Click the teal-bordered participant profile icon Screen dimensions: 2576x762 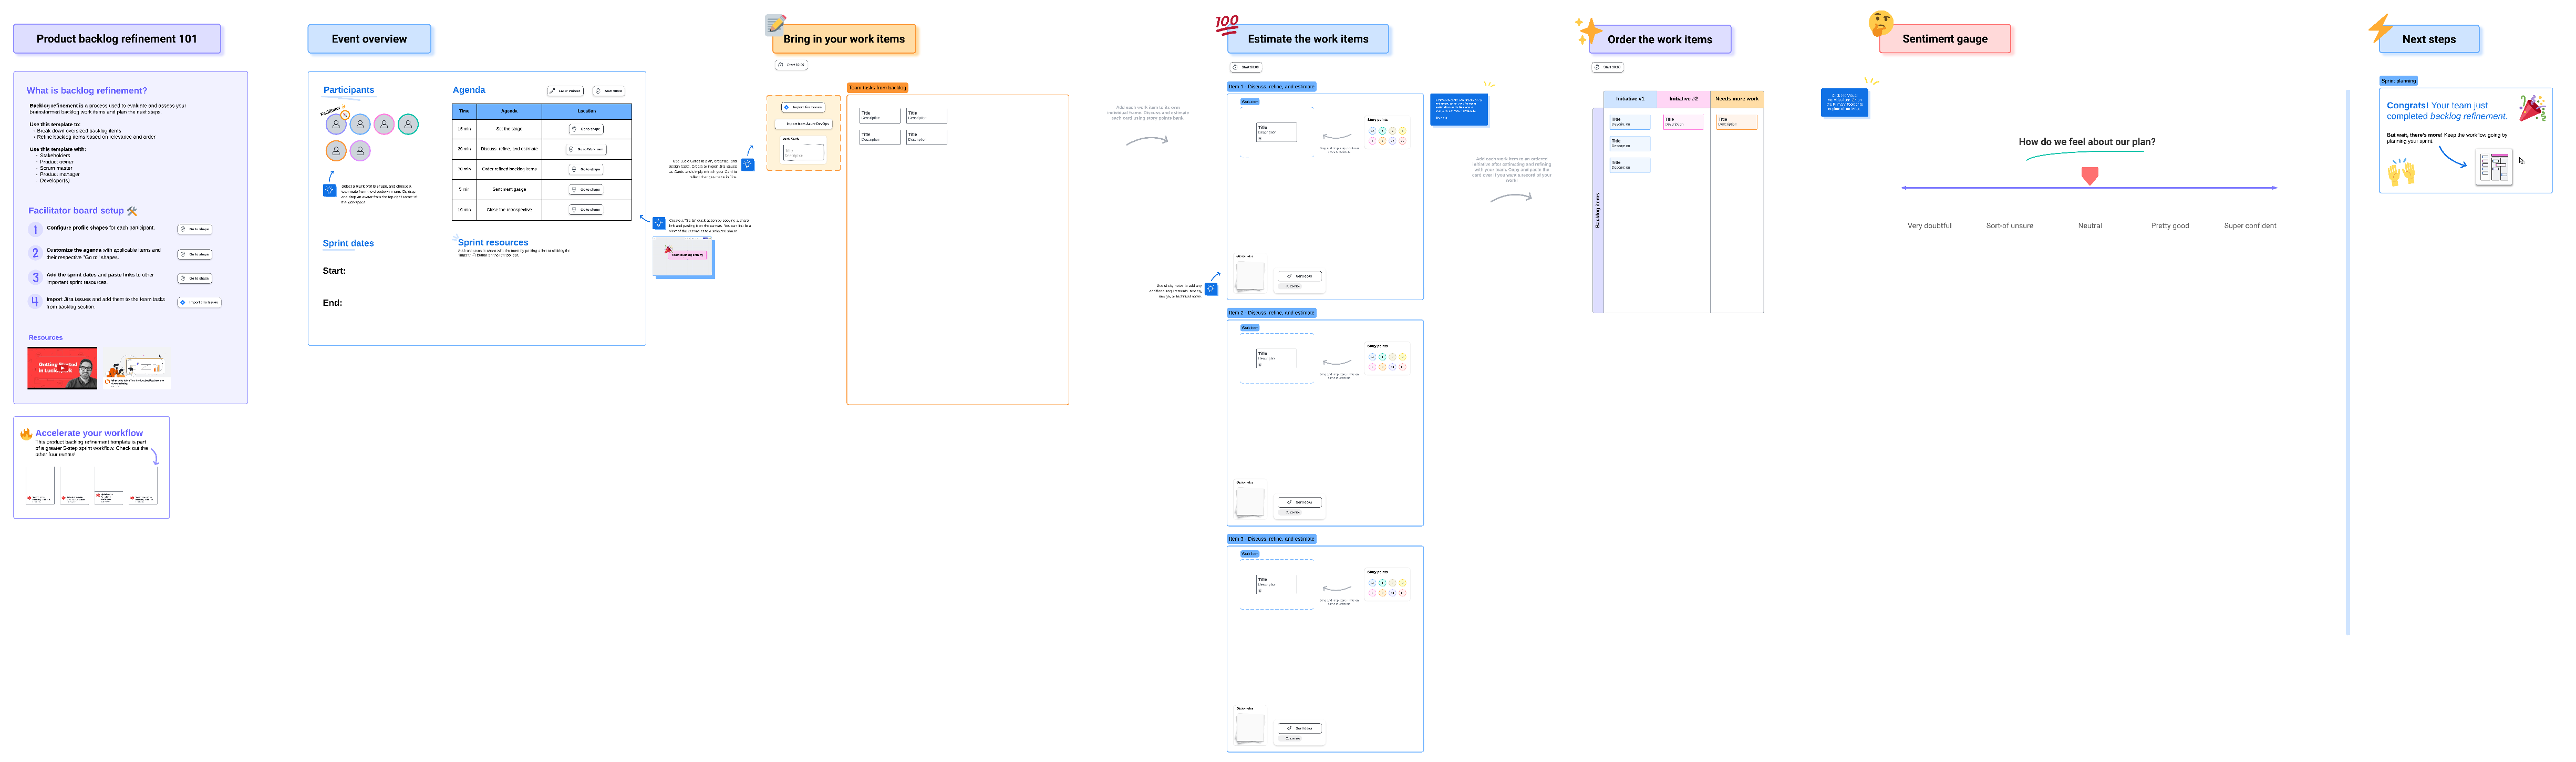pos(408,125)
